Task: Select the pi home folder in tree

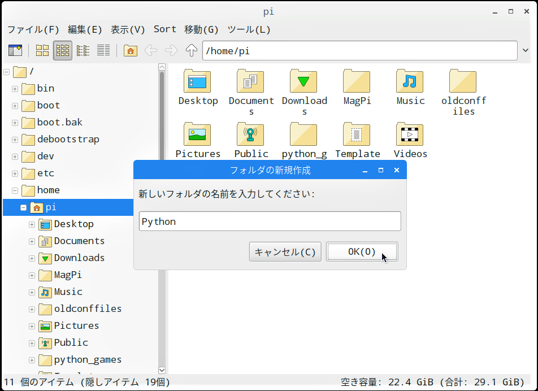Action: (x=68, y=207)
